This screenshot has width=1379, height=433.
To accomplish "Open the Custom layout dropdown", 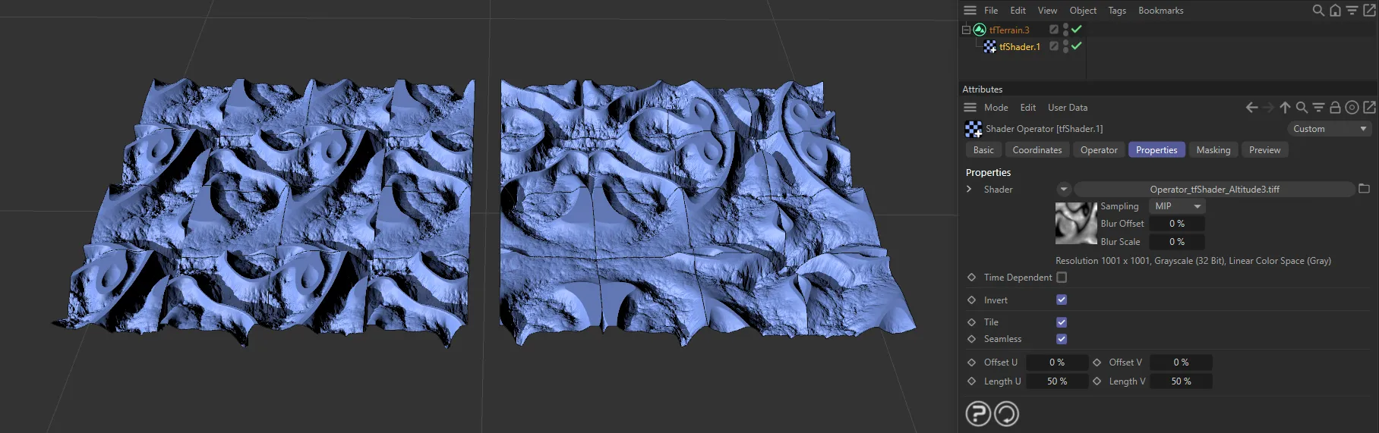I will (x=1330, y=129).
